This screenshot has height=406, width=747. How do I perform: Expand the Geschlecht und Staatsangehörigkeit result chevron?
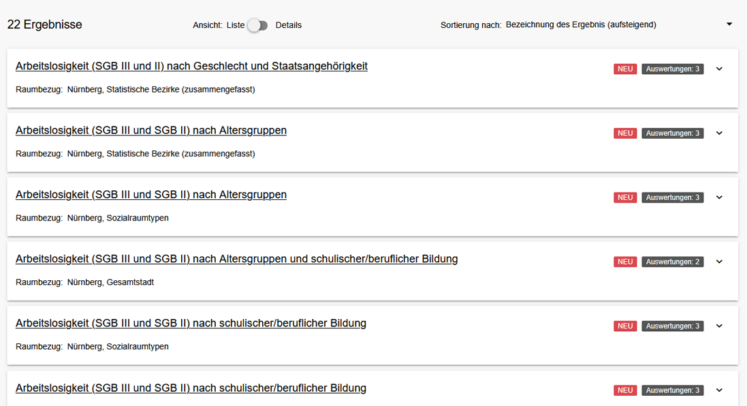tap(719, 69)
